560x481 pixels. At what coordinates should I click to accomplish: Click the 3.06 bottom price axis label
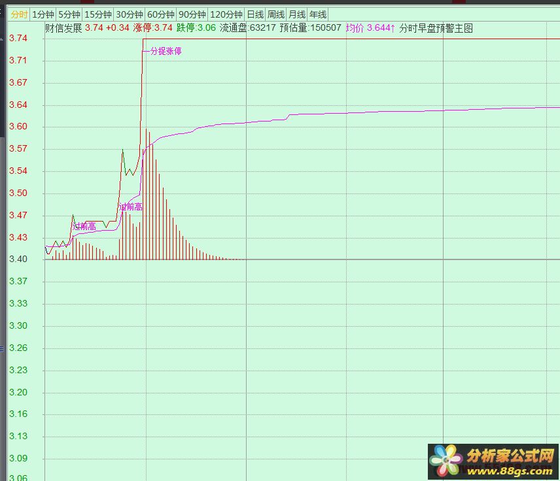point(18,477)
